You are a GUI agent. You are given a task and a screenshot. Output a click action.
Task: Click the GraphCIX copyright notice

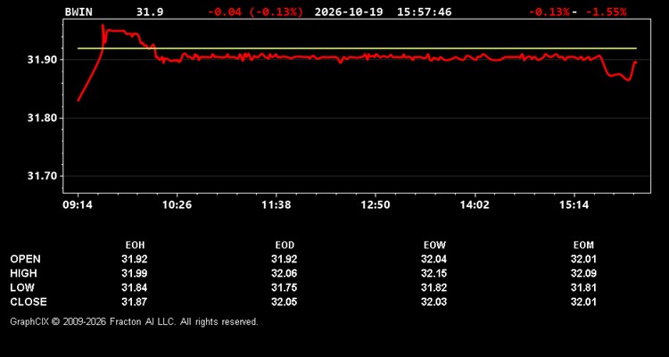pyautogui.click(x=134, y=321)
